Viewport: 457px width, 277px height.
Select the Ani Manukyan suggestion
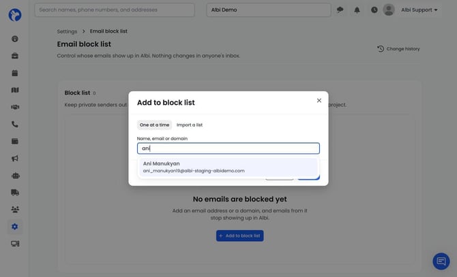click(228, 167)
